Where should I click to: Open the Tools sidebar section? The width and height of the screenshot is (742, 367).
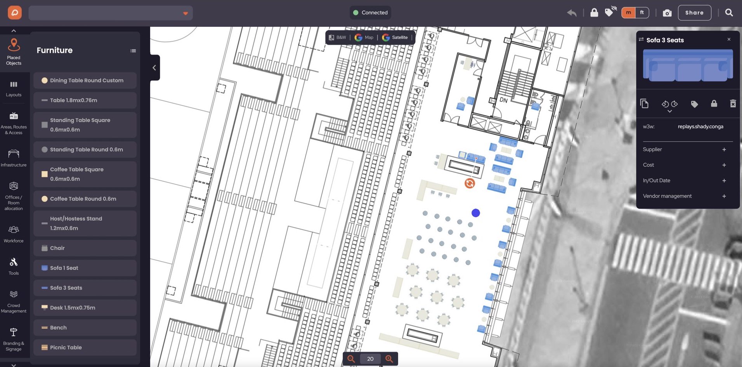click(14, 267)
